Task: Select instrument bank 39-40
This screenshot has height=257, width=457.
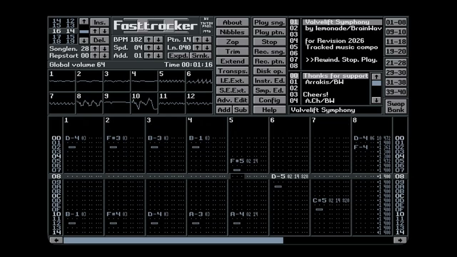Action: pyautogui.click(x=396, y=92)
